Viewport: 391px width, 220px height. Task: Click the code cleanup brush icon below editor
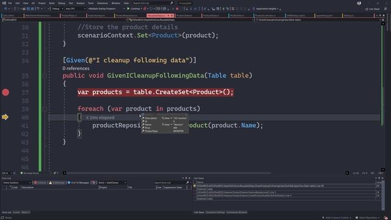coord(55,173)
